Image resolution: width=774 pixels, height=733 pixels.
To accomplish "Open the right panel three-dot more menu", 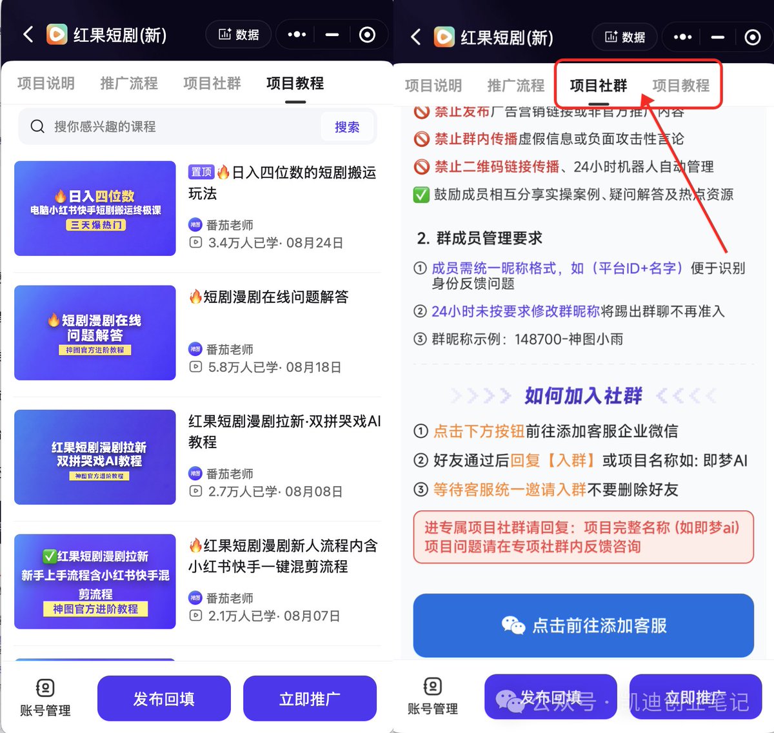I will pos(683,37).
